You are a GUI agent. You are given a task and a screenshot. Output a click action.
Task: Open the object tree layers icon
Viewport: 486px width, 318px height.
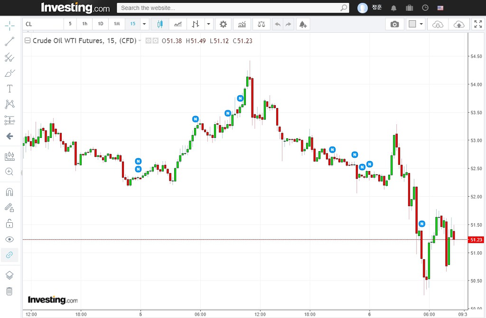pyautogui.click(x=9, y=275)
